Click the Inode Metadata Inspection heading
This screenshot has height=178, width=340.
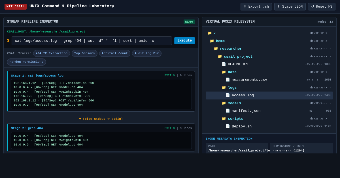point(229,139)
